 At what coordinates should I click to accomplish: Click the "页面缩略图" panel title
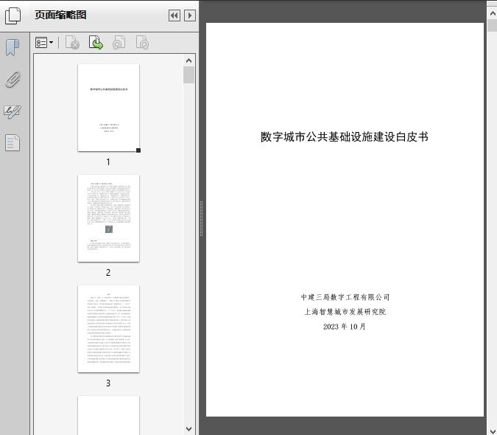click(x=60, y=15)
